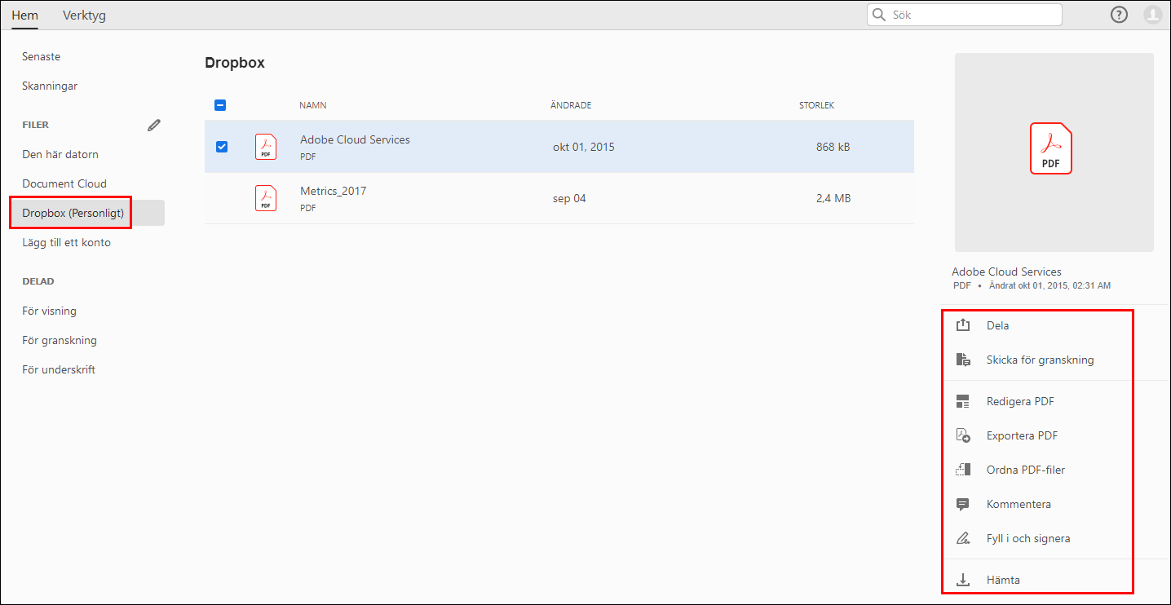
Task: Toggle the select-all checkbox in the header
Action: pyautogui.click(x=220, y=105)
